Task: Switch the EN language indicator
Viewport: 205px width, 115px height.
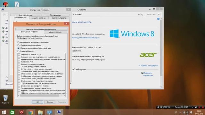Action: point(176,112)
